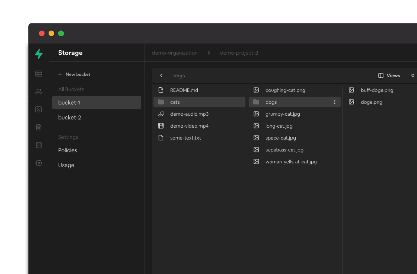This screenshot has height=274, width=417.
Task: Open the Table Editor from the sidebar
Action: (39, 73)
